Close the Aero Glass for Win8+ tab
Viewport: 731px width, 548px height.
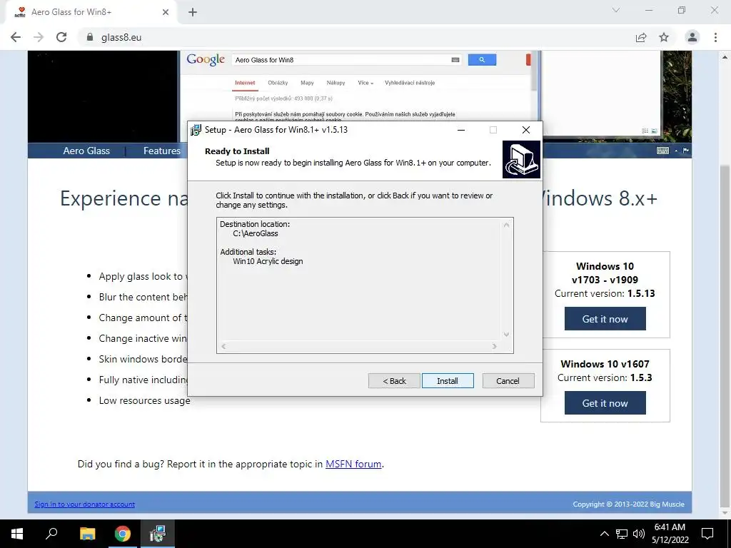coord(165,12)
